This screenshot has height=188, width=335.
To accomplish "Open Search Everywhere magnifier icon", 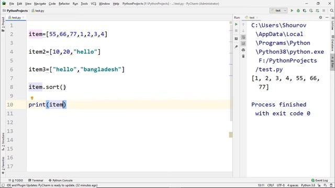I will (x=331, y=10).
